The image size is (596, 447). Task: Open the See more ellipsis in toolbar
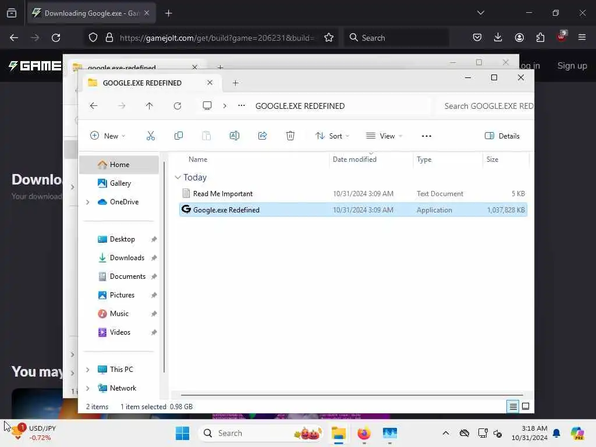427,136
